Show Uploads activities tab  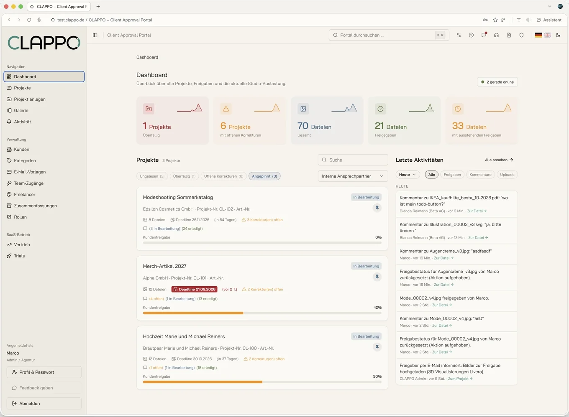(507, 175)
